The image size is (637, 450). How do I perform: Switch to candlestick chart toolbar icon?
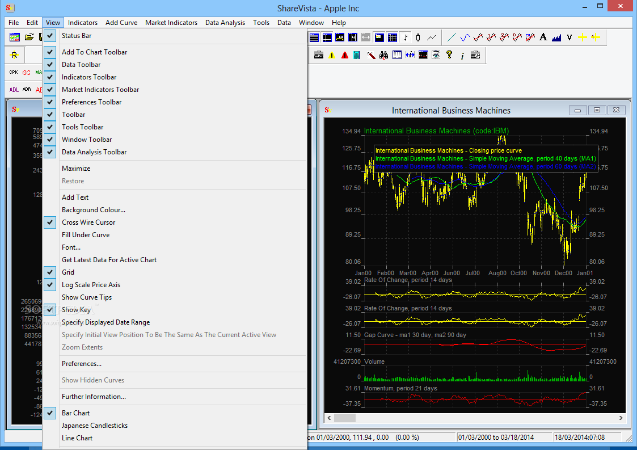pos(418,37)
